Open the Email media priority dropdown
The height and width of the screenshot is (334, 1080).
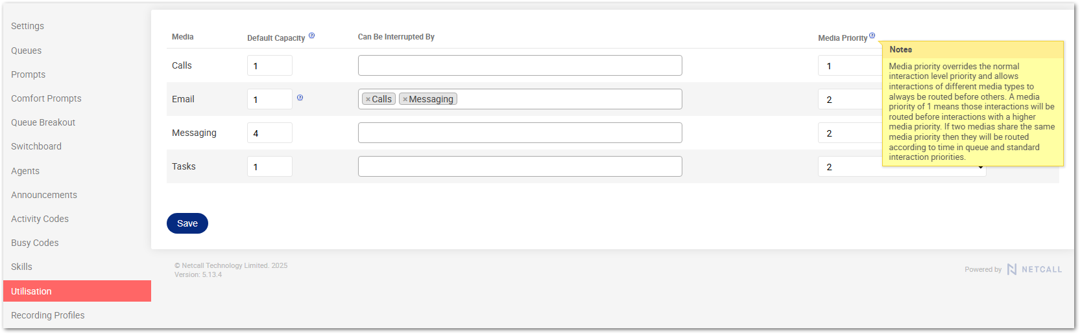click(x=850, y=99)
